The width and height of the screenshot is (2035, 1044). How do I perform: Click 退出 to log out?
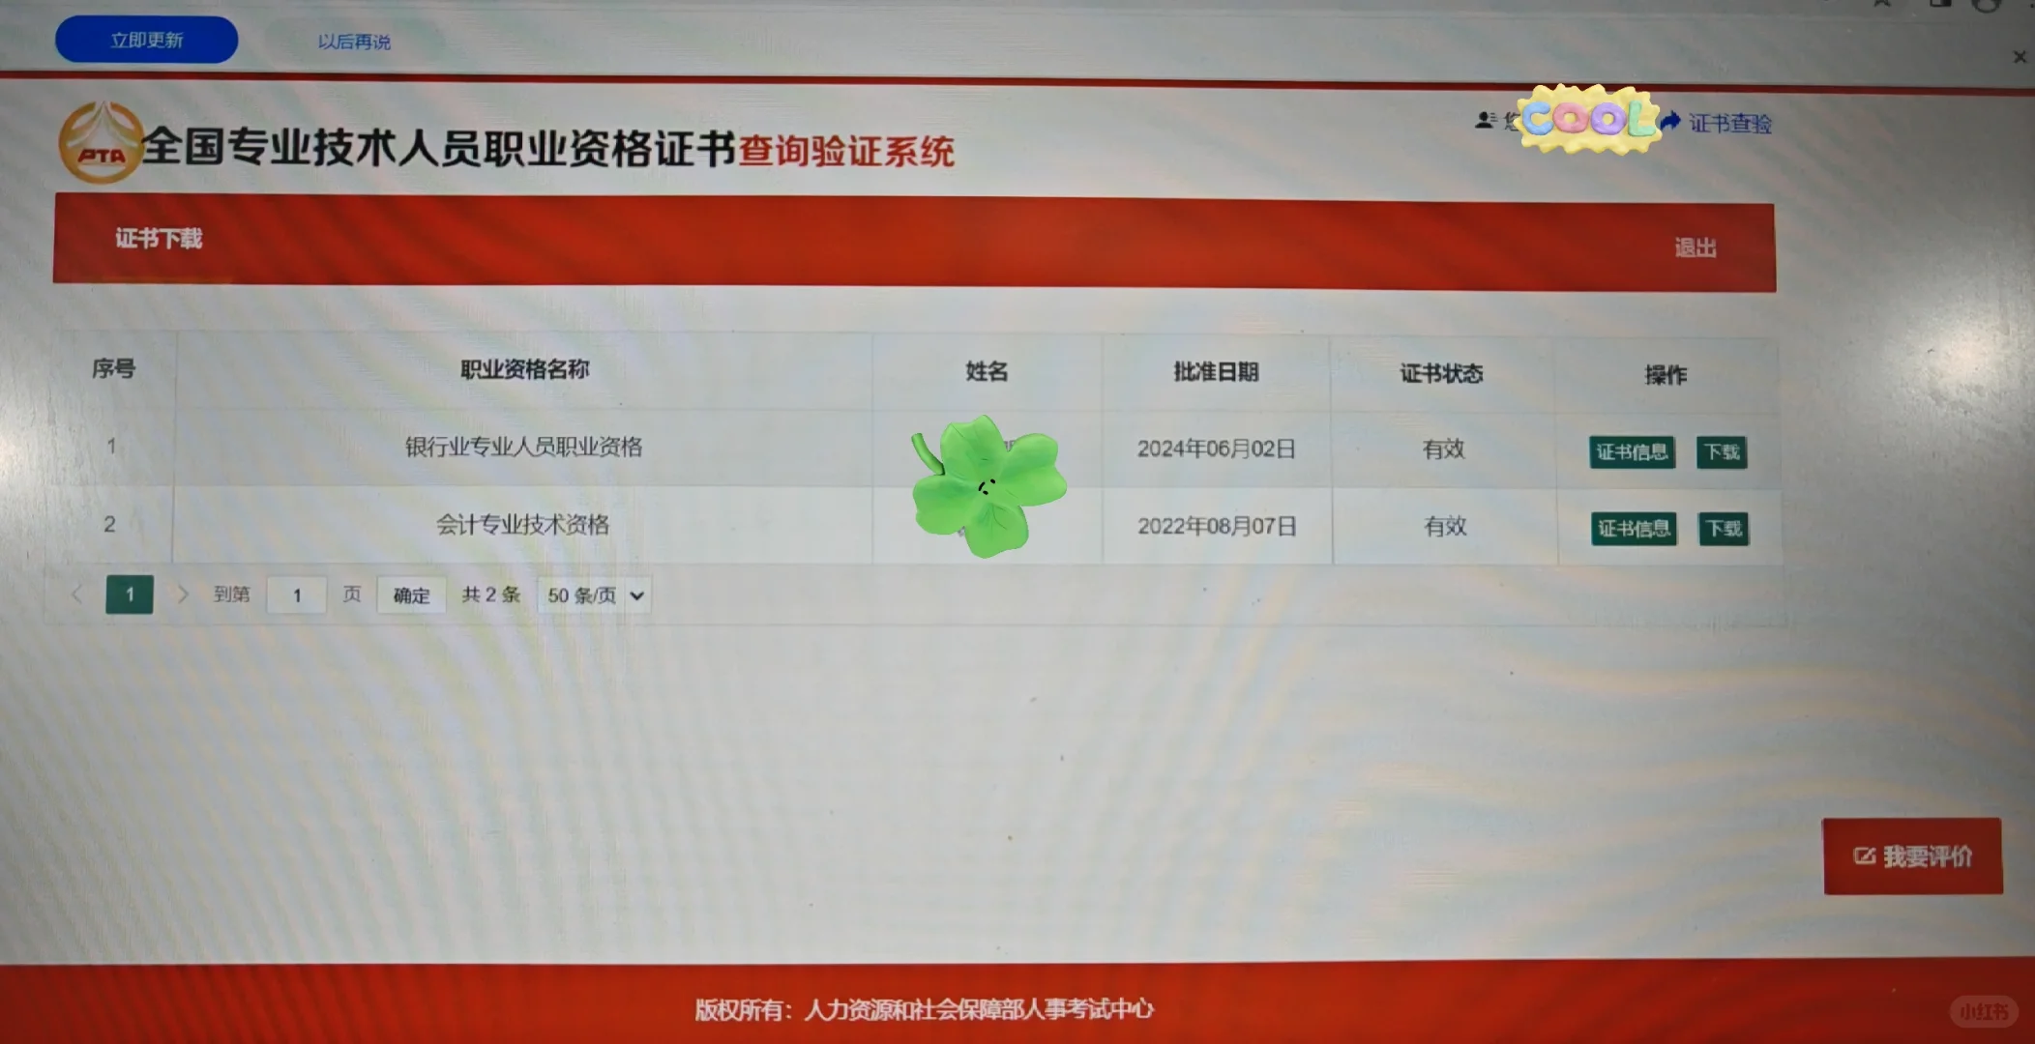[x=1696, y=246]
